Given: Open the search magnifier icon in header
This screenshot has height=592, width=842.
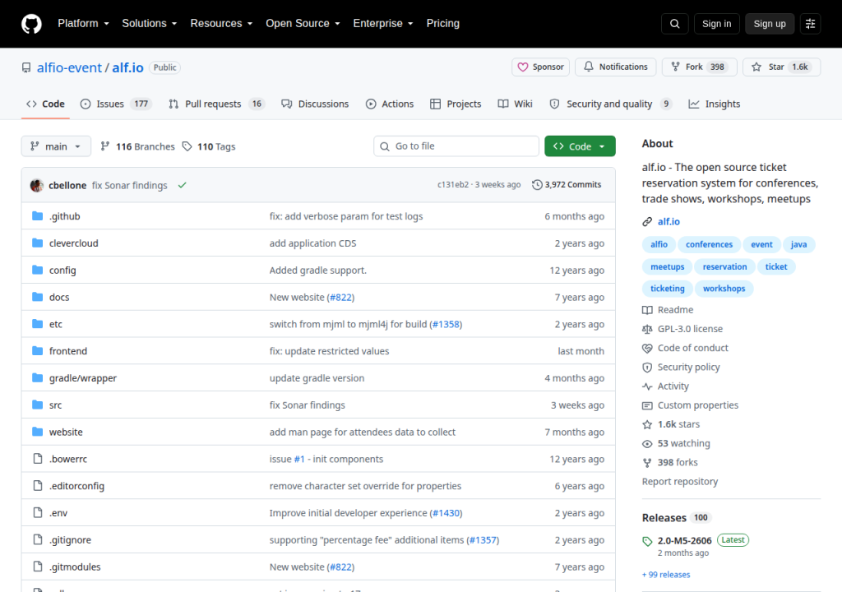Looking at the screenshot, I should (x=674, y=24).
